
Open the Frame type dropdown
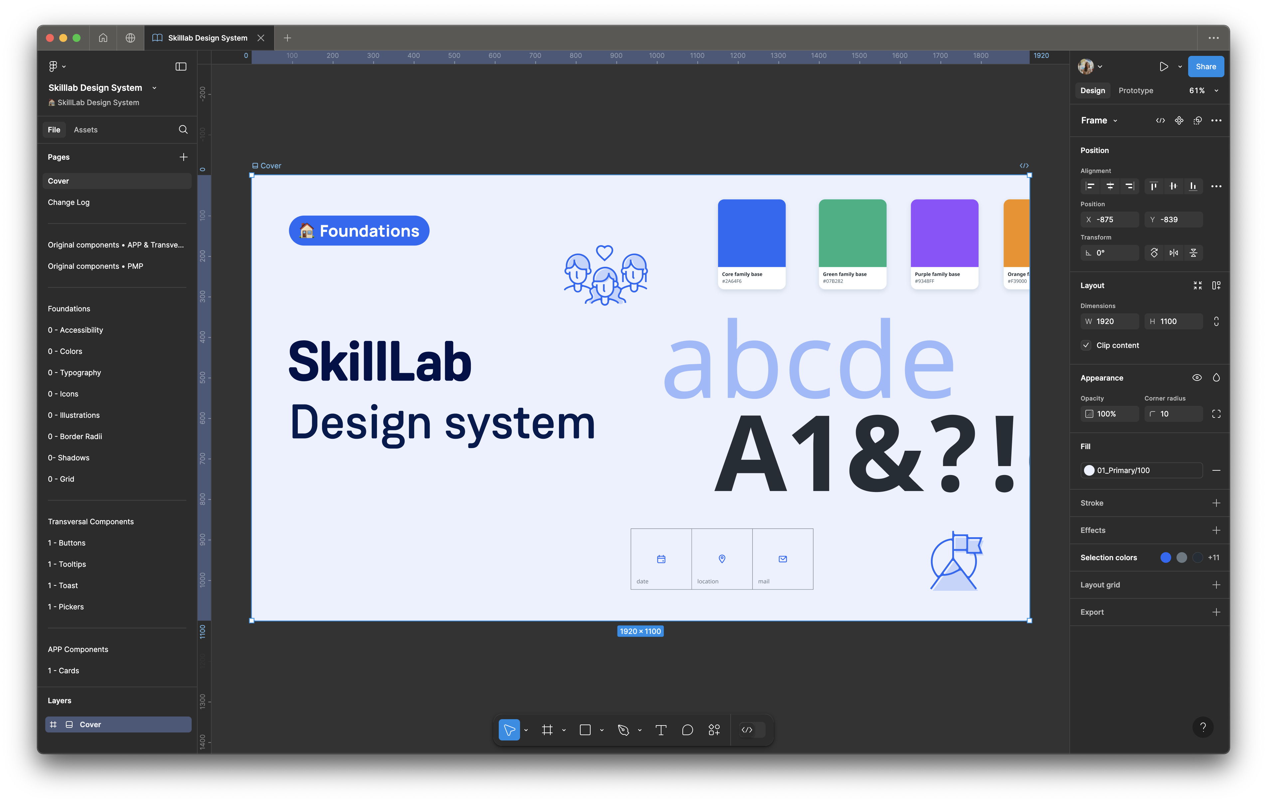1099,120
